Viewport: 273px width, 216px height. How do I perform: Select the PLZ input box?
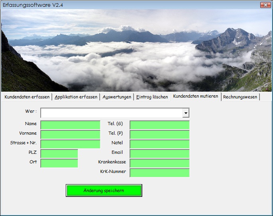pos(59,154)
